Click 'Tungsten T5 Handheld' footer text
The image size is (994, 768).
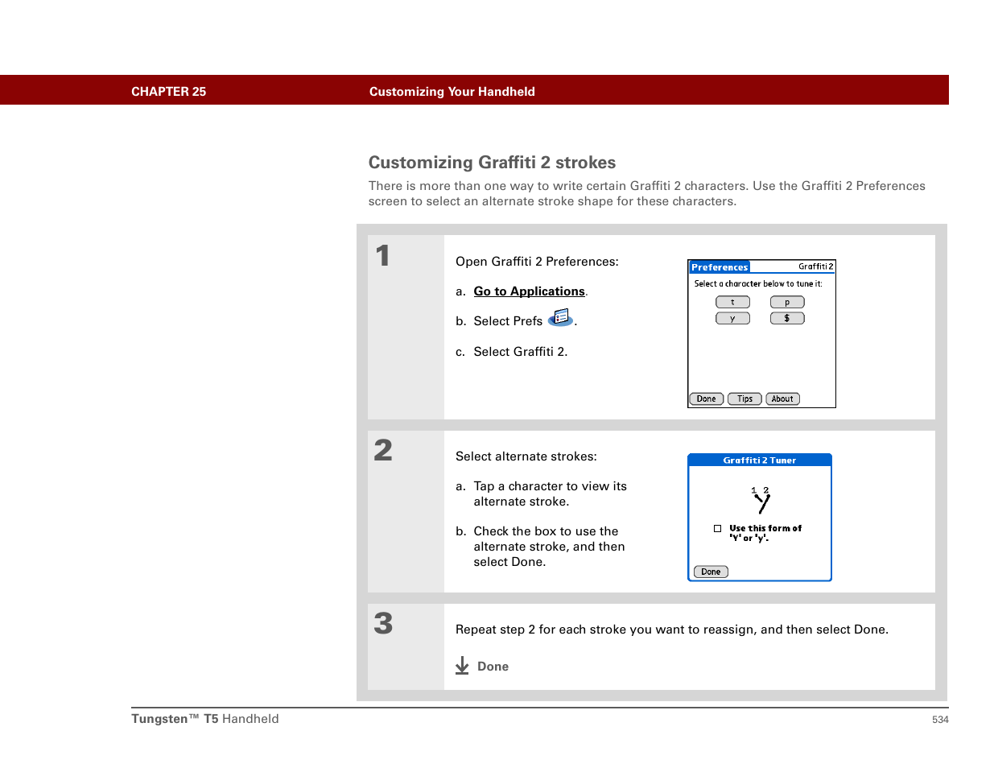pos(205,719)
